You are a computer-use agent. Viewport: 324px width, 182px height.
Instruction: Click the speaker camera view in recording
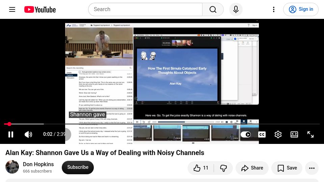click(x=99, y=47)
